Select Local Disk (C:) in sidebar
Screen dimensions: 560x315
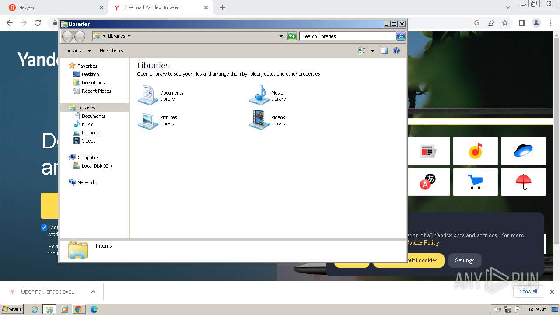[x=97, y=166]
